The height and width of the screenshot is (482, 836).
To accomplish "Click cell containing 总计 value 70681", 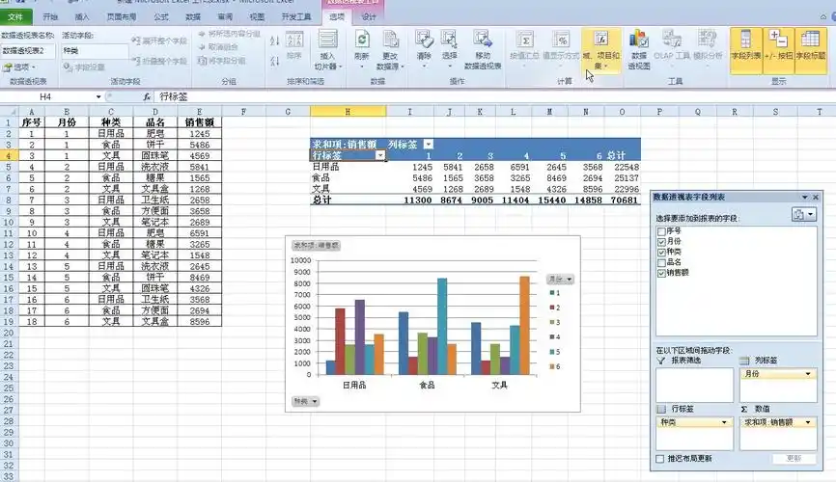I will pyautogui.click(x=624, y=201).
